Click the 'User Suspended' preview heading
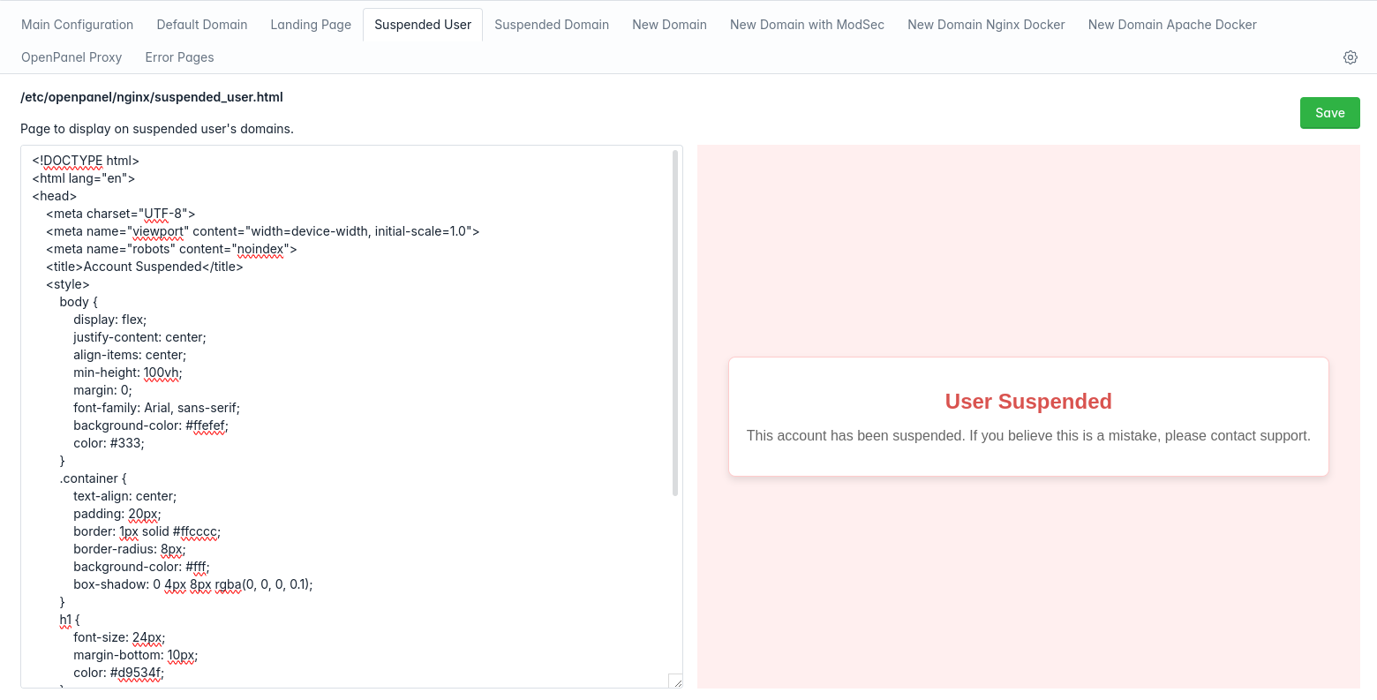The image size is (1377, 700). (x=1028, y=402)
